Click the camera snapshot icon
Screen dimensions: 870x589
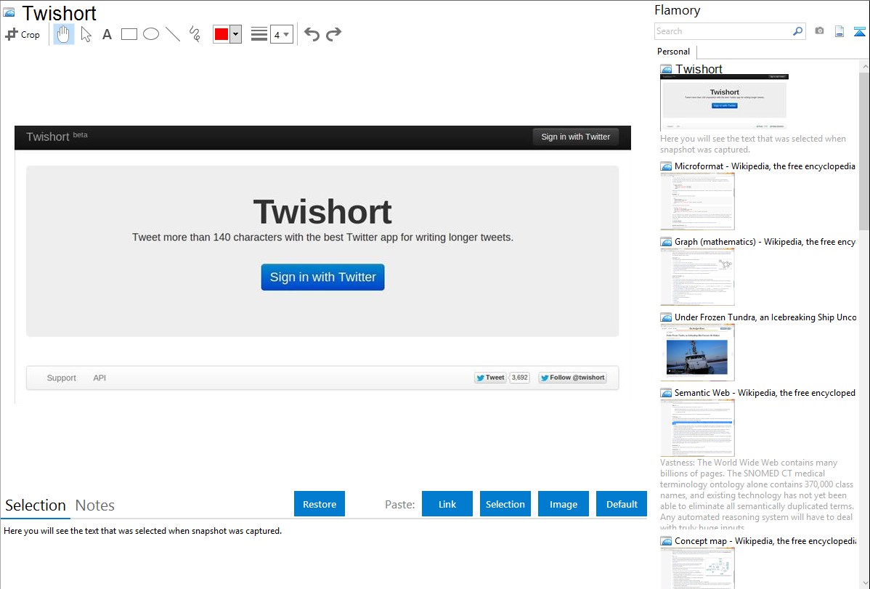(x=819, y=31)
